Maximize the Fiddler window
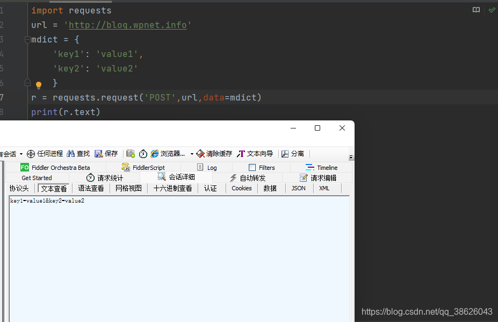 coord(317,128)
